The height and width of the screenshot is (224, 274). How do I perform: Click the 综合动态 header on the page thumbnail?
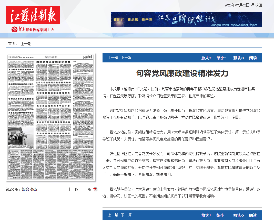click(51, 57)
